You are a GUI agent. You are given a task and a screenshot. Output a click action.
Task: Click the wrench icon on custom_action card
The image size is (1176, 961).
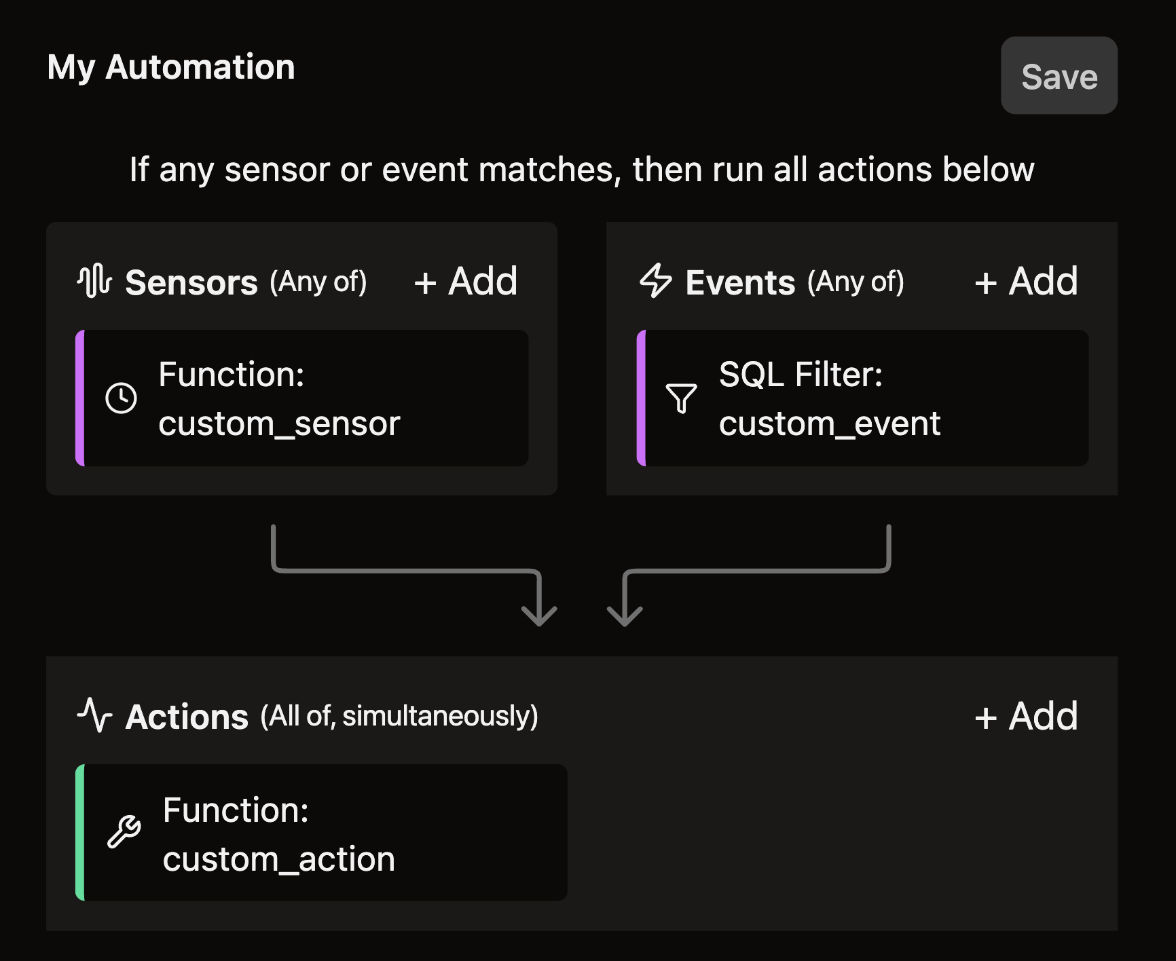(124, 832)
